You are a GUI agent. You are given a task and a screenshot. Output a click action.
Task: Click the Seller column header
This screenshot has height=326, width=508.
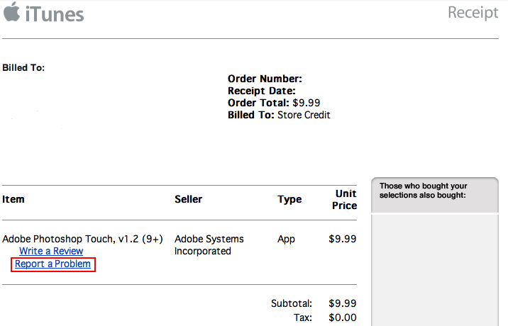pyautogui.click(x=188, y=199)
